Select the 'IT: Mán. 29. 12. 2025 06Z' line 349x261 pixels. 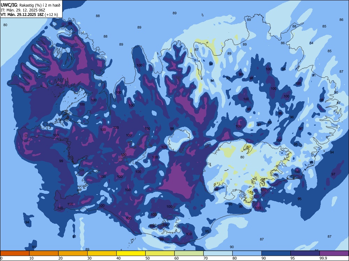pyautogui.click(x=23, y=10)
